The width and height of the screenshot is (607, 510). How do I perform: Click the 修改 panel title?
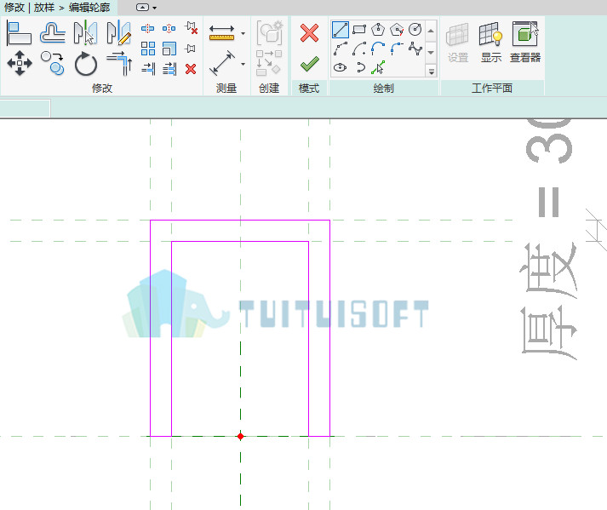[x=102, y=89]
